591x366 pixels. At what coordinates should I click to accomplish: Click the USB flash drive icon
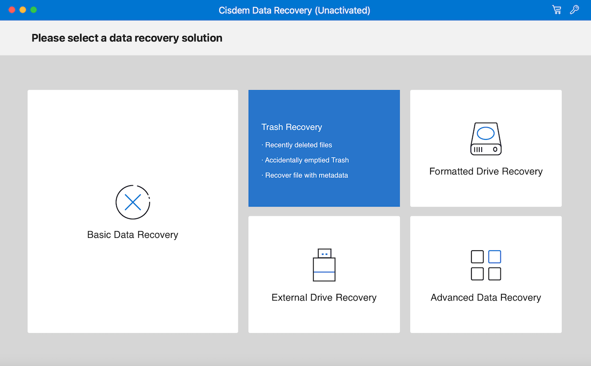tap(324, 265)
